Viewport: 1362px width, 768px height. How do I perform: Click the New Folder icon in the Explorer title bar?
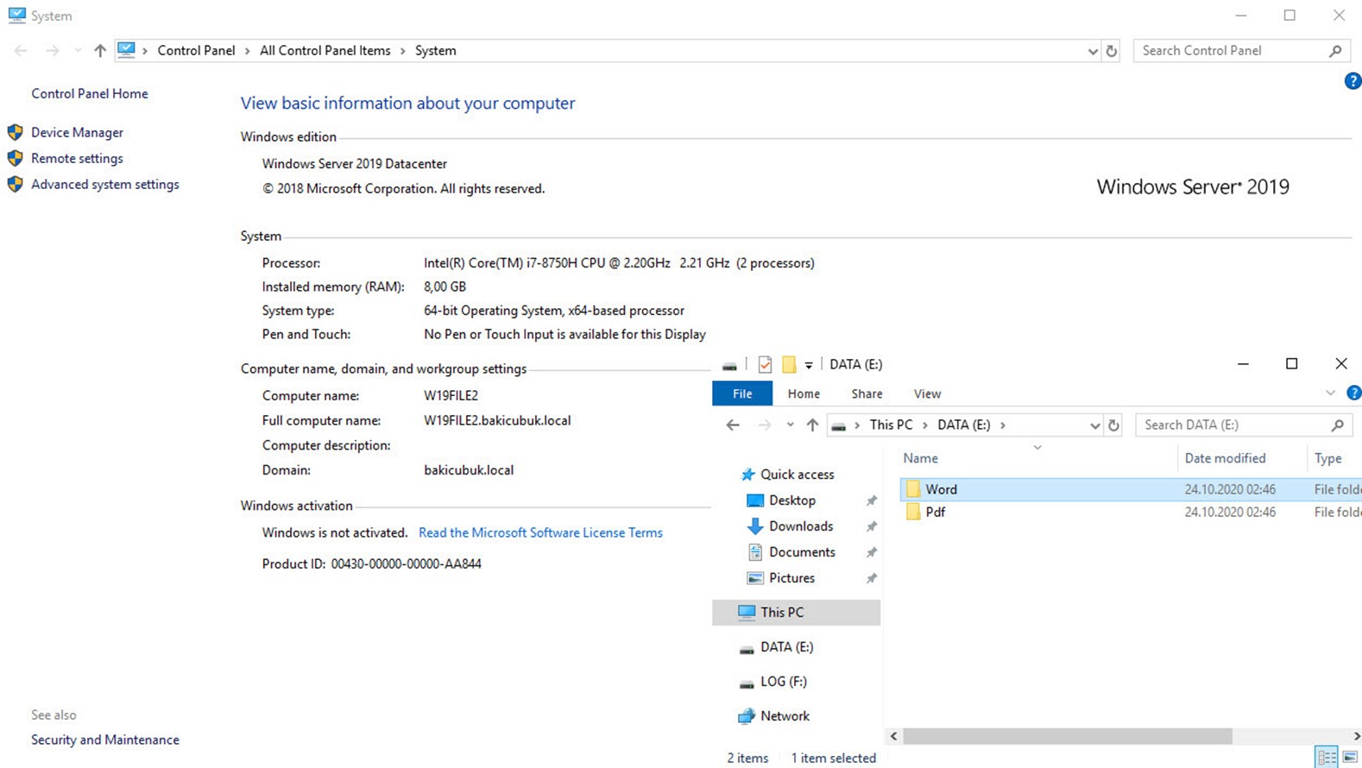tap(789, 364)
